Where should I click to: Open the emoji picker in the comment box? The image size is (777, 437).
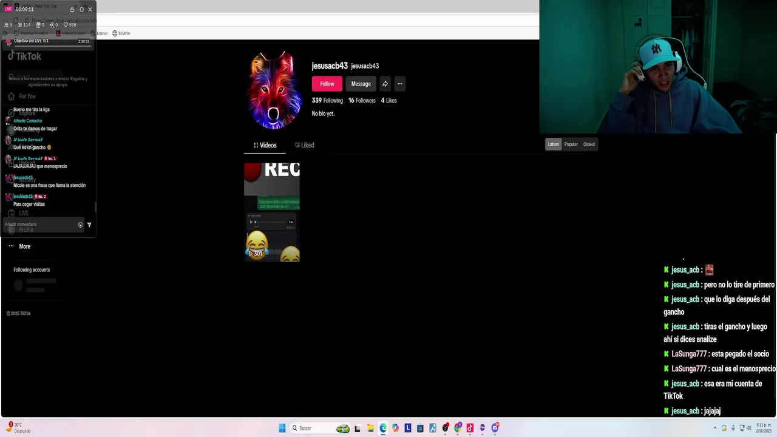(x=80, y=225)
